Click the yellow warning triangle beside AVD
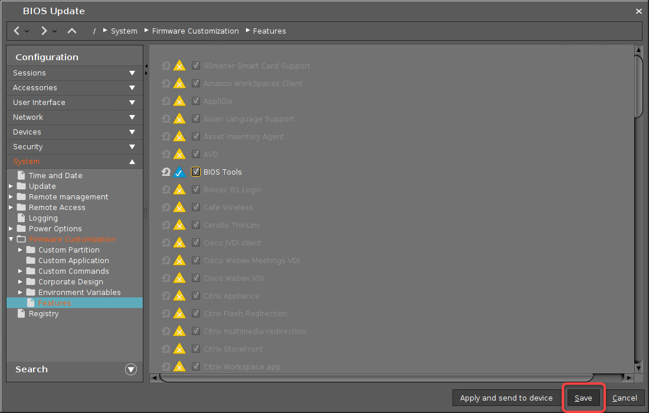This screenshot has height=413, width=649. [179, 155]
